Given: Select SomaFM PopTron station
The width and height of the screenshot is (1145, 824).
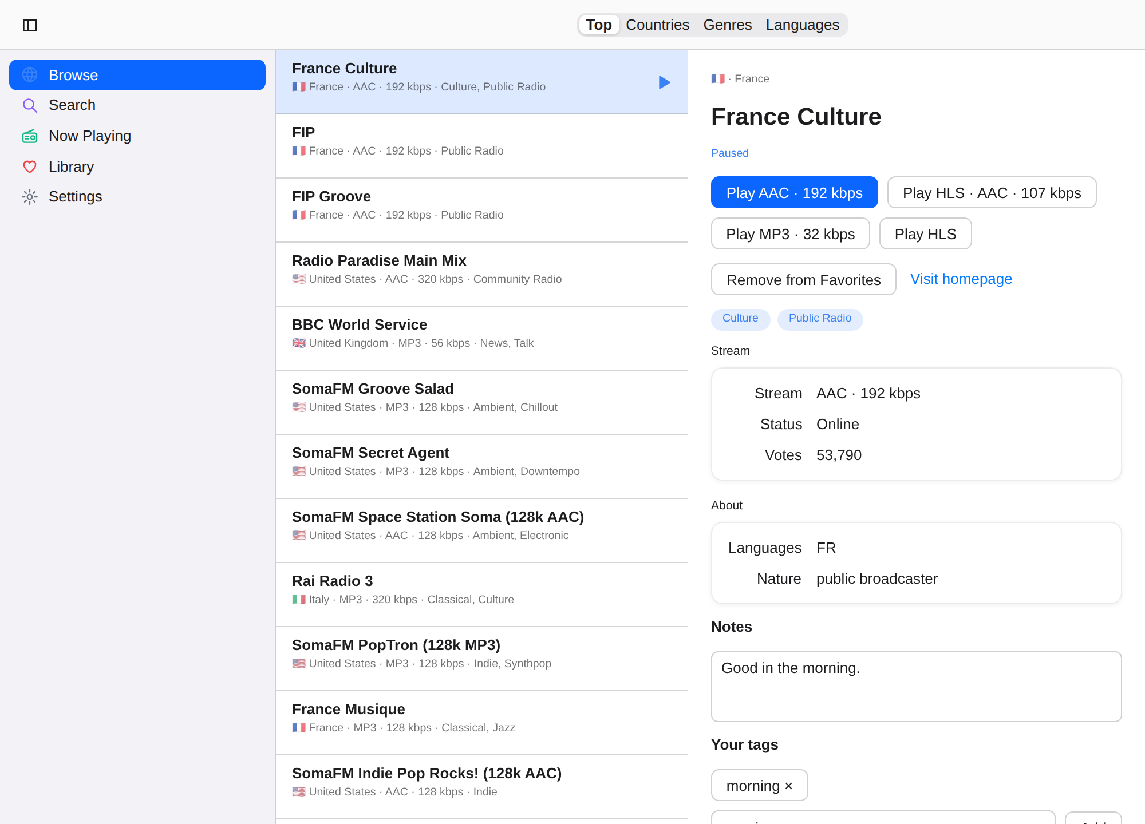Looking at the screenshot, I should [x=481, y=659].
